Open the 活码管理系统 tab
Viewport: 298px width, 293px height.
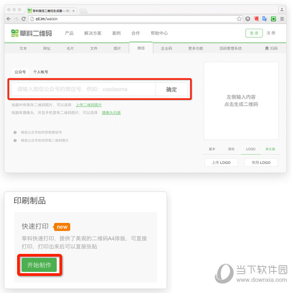(230, 49)
